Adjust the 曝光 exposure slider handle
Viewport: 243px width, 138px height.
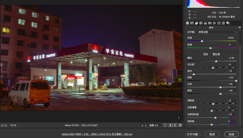click(x=216, y=61)
